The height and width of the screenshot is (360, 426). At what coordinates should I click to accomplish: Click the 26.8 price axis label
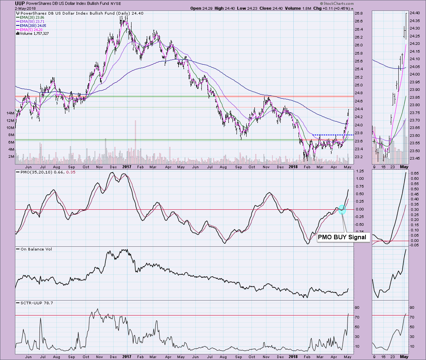coord(359,13)
